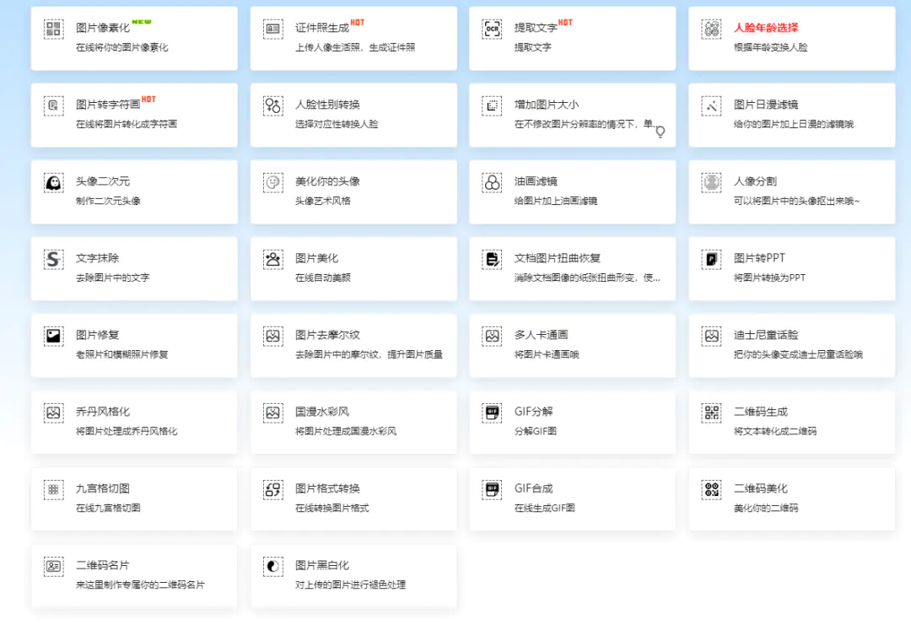Open the GIF分解 icon
911x625 pixels.
(x=493, y=412)
